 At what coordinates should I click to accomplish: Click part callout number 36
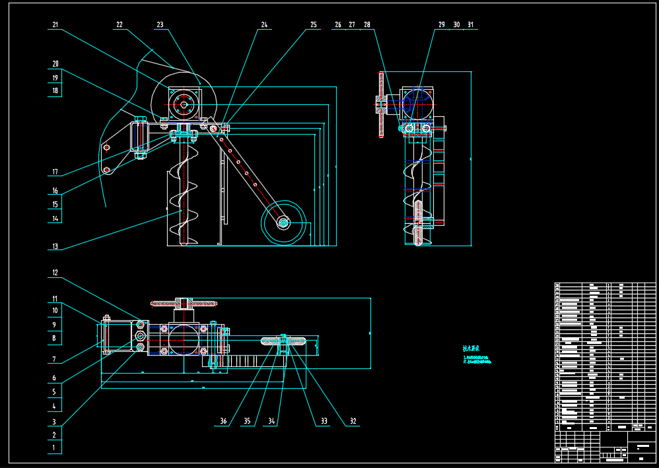[223, 421]
